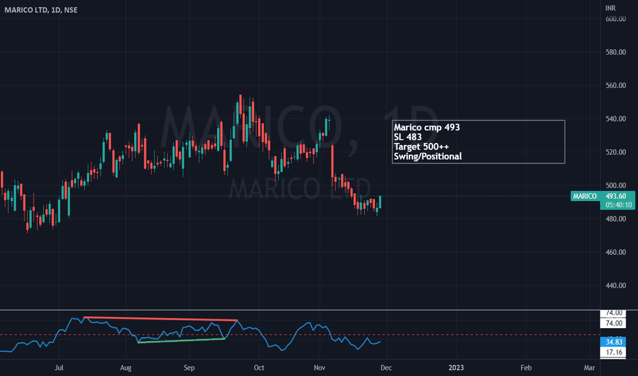The height and width of the screenshot is (376, 638).
Task: Click the Oct label on the time axis
Action: (259, 368)
